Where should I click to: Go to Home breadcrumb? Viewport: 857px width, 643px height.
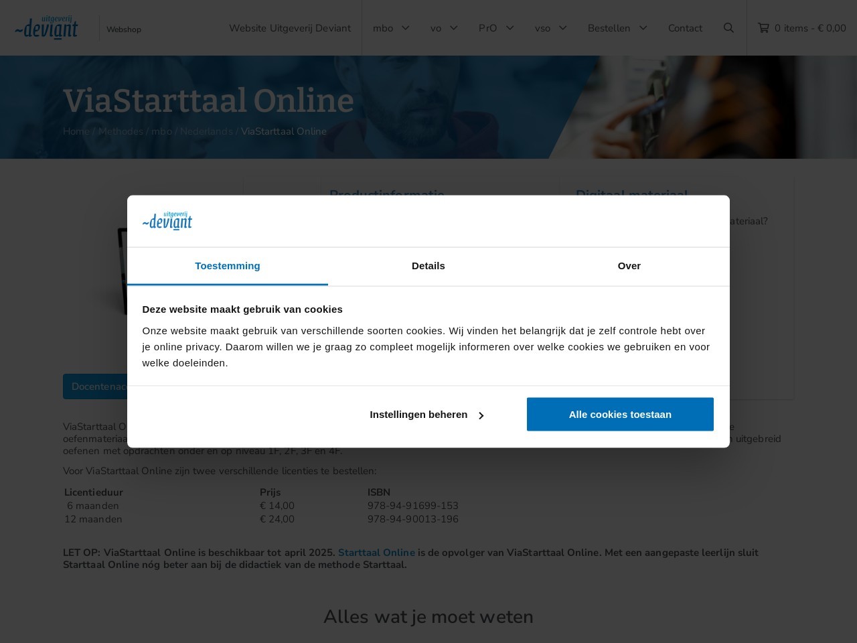[x=76, y=131]
